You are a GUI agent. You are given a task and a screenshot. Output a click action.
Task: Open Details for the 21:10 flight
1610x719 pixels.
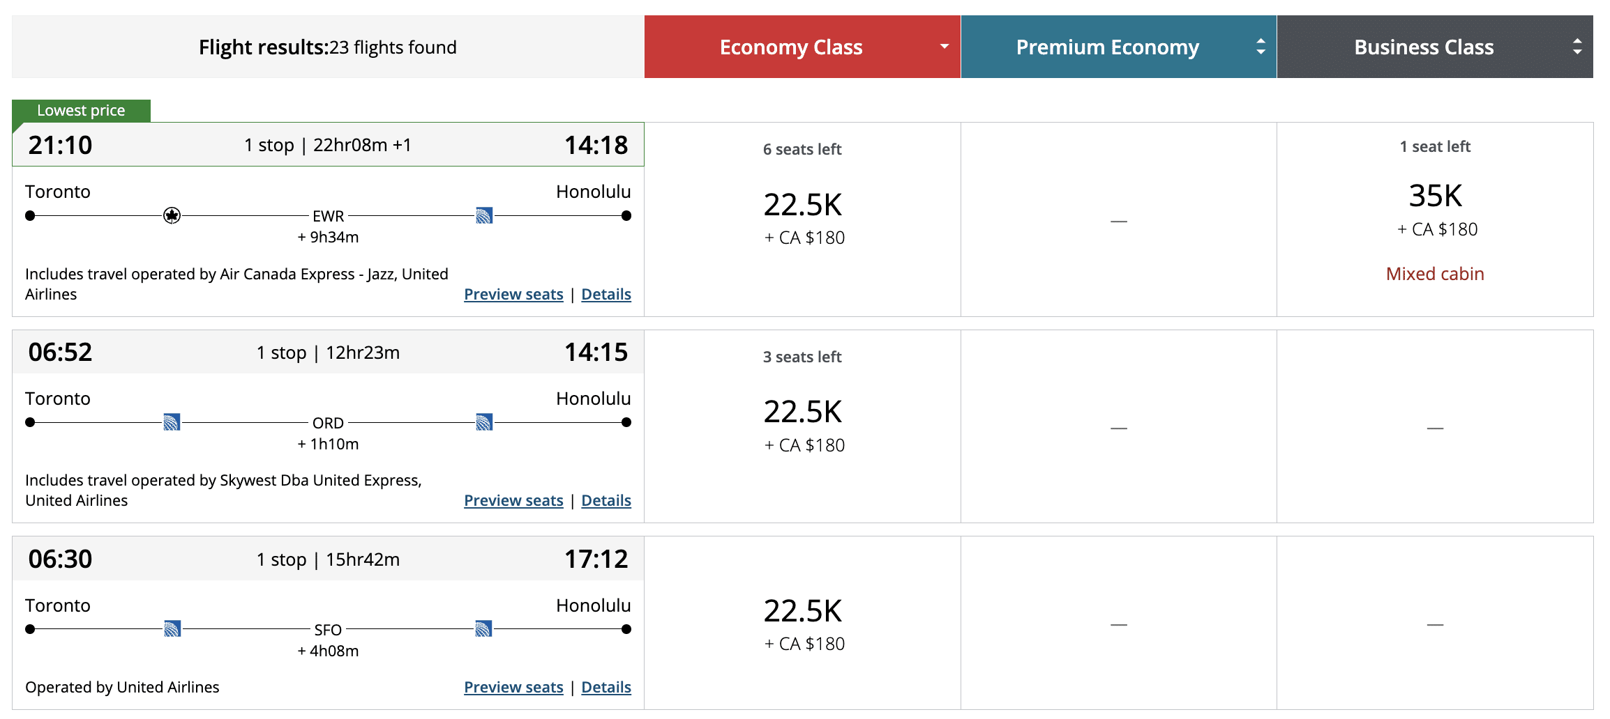point(606,295)
